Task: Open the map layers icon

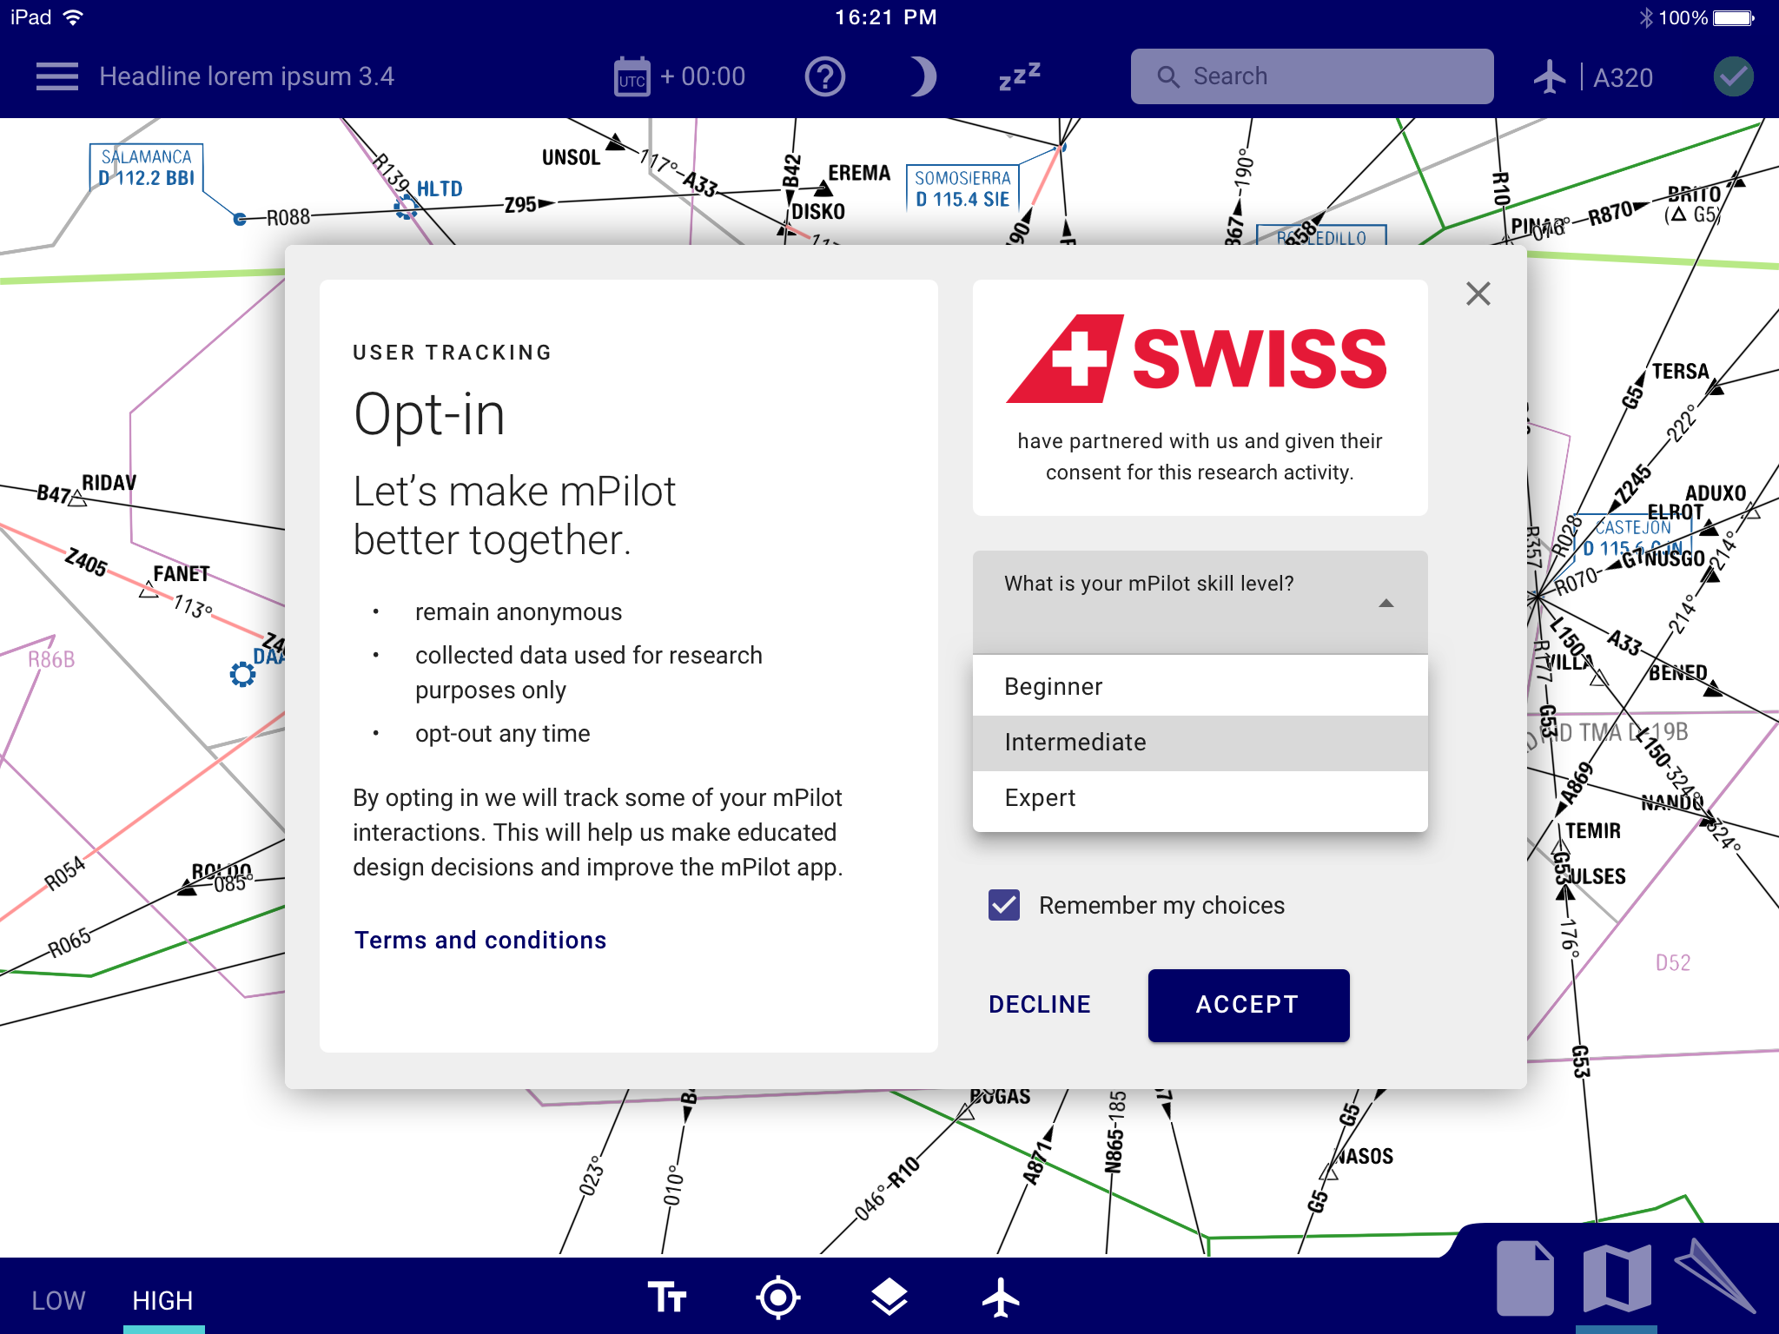Action: pos(889,1298)
